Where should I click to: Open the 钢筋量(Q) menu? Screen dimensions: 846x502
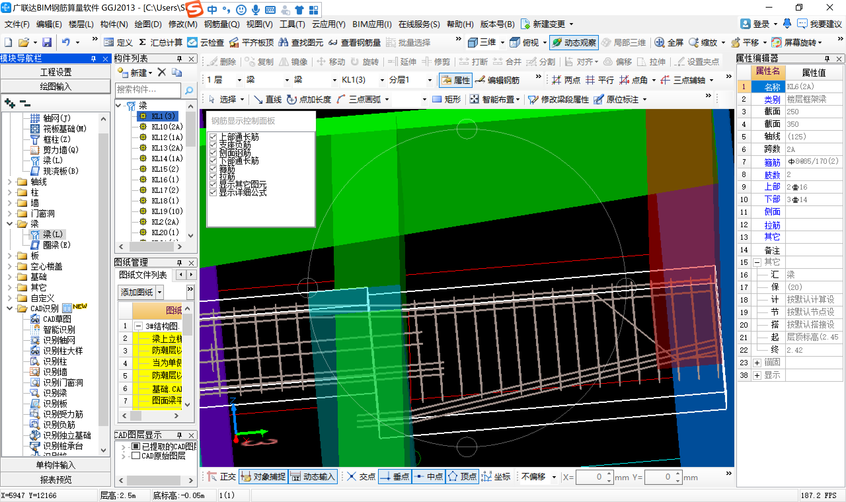[x=222, y=24]
